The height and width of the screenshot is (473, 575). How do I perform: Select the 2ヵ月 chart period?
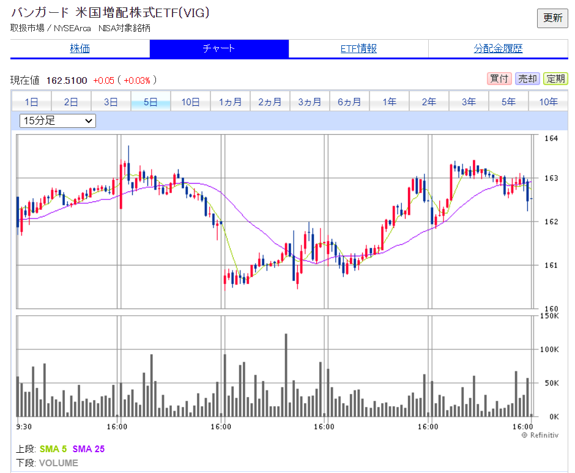[x=270, y=102]
